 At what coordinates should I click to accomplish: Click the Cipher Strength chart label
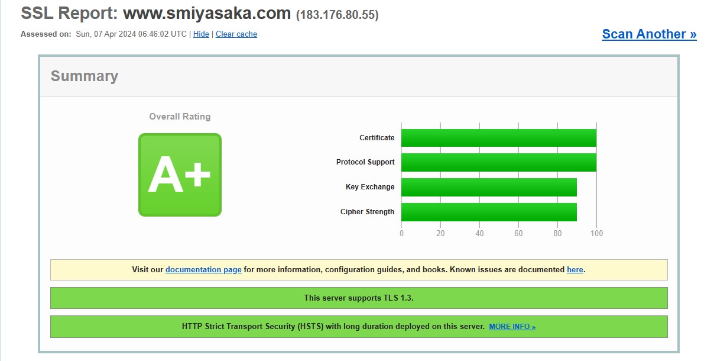367,212
